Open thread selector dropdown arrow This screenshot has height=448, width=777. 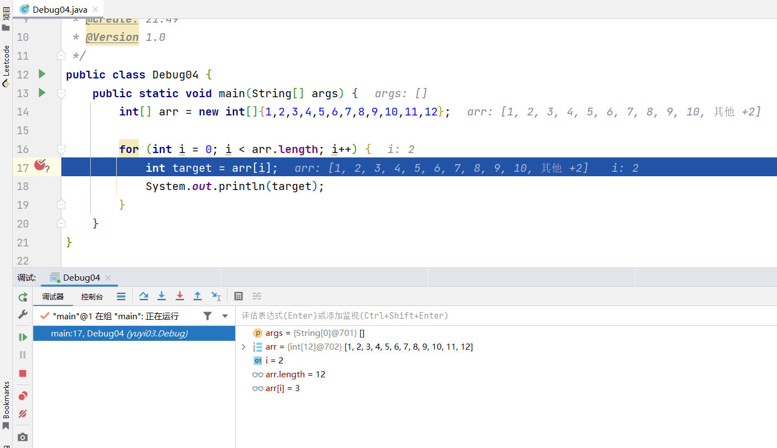click(225, 316)
